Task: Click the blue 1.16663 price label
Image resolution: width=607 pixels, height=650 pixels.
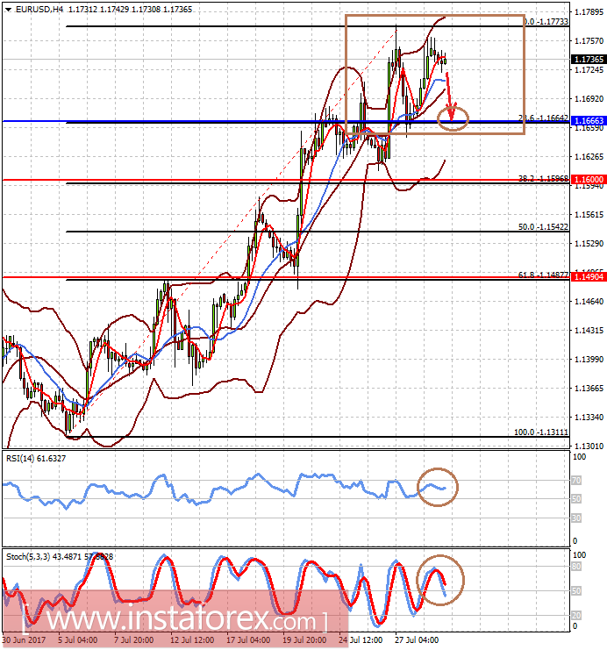Action: pyautogui.click(x=589, y=121)
